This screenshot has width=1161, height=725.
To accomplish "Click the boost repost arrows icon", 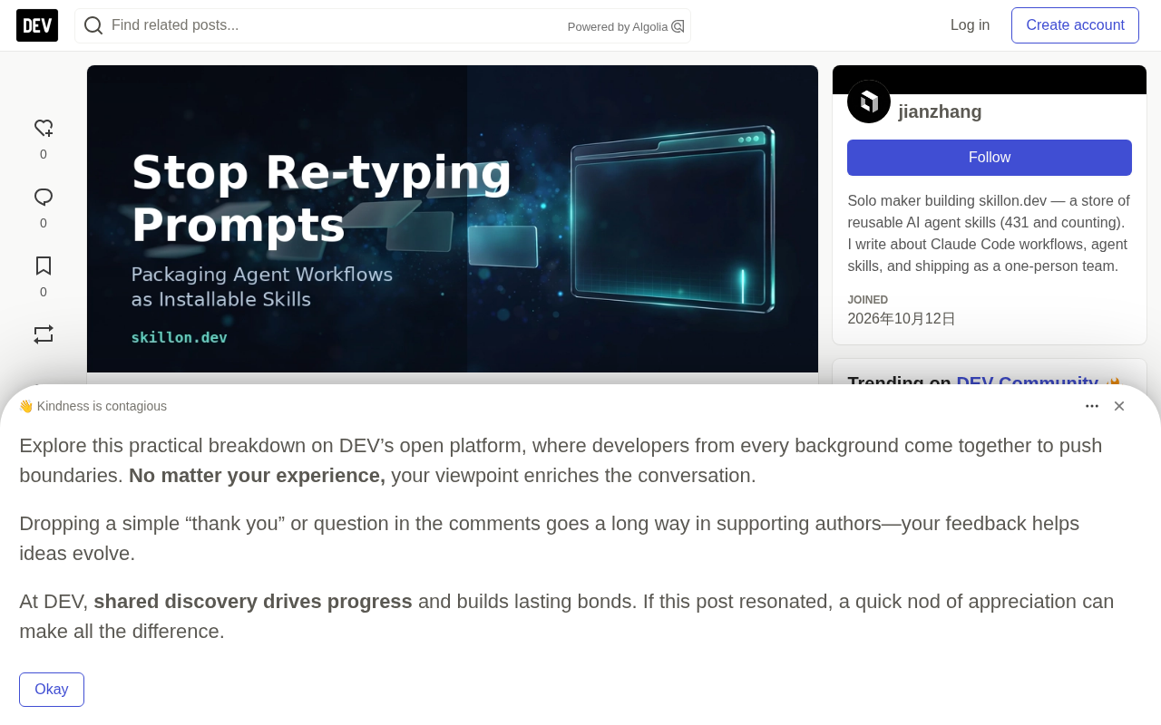I will [44, 335].
